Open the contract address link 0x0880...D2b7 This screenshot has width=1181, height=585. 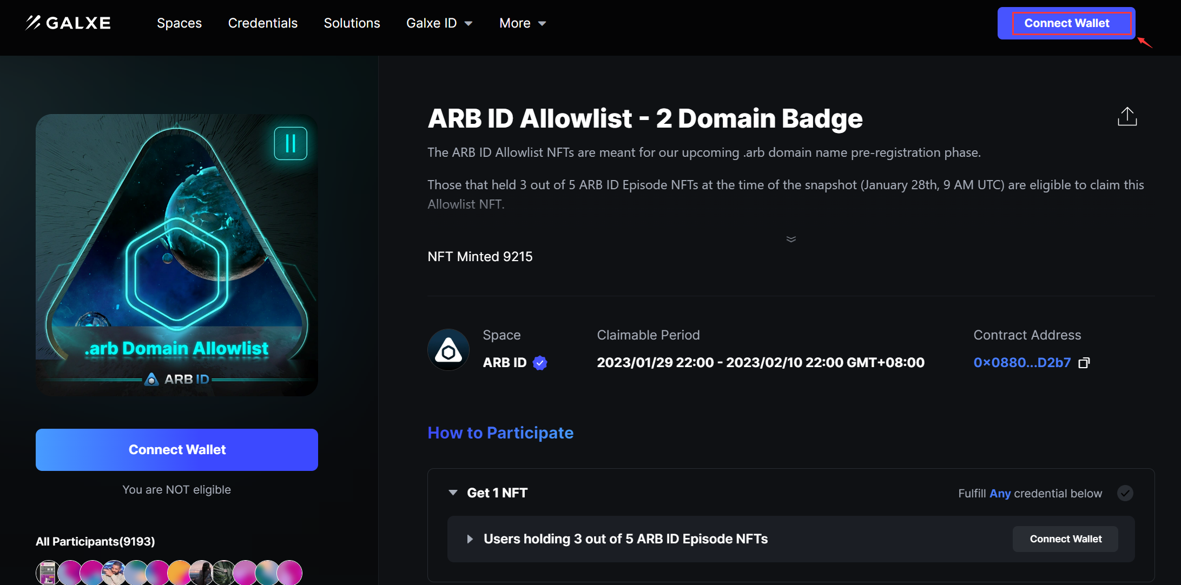pyautogui.click(x=1021, y=363)
